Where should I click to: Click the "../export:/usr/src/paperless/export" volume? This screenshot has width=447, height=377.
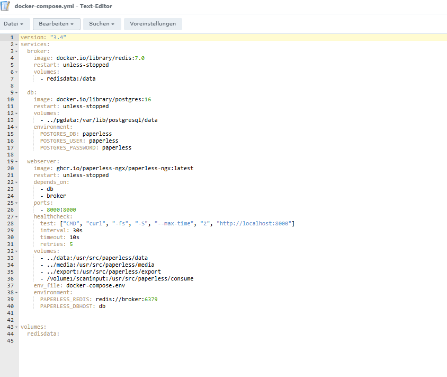pyautogui.click(x=104, y=272)
